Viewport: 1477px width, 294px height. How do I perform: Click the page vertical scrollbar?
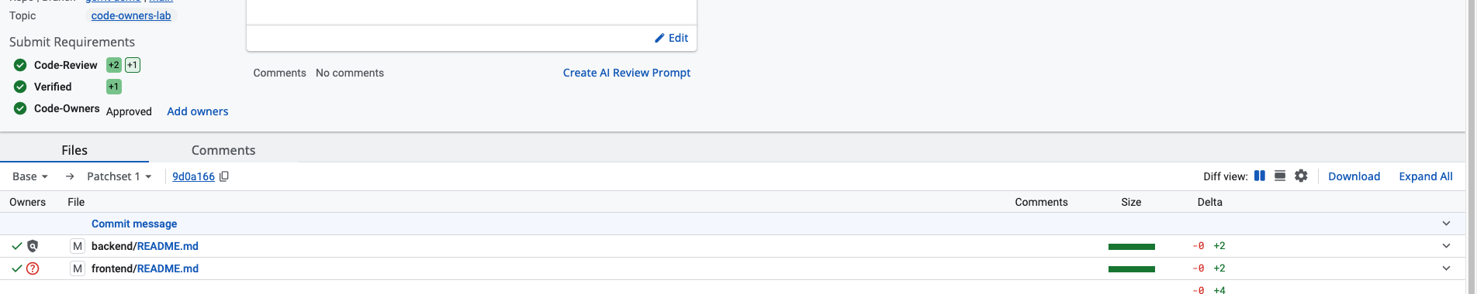tap(1471, 147)
